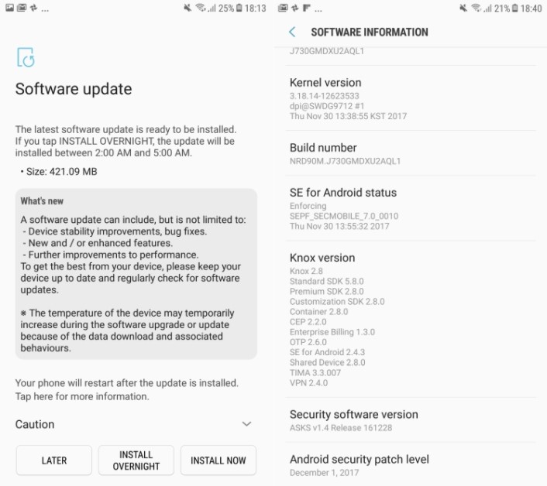The width and height of the screenshot is (547, 486).
Task: Tap the Build number entry
Action: [x=411, y=154]
